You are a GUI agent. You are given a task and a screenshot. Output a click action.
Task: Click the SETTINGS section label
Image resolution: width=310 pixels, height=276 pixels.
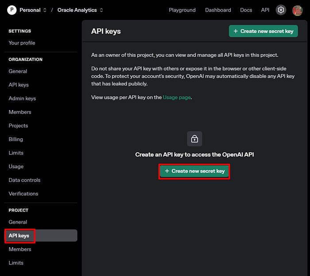[x=19, y=31]
